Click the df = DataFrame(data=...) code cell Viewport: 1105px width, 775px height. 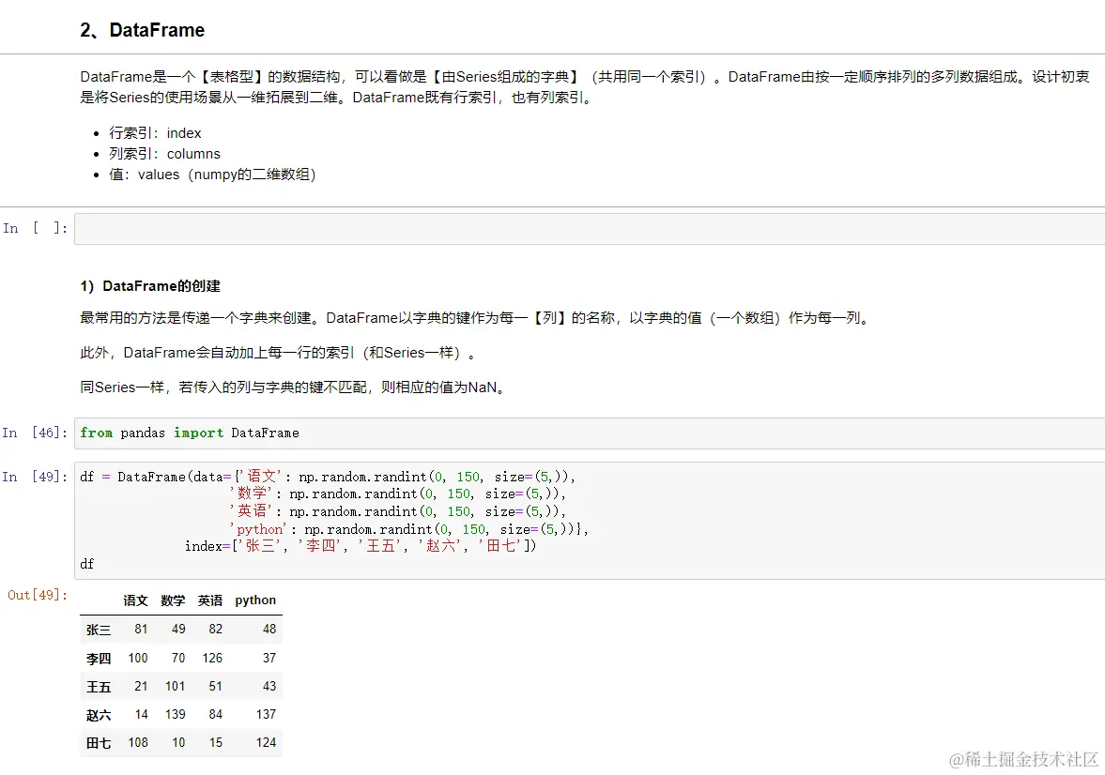click(590, 521)
